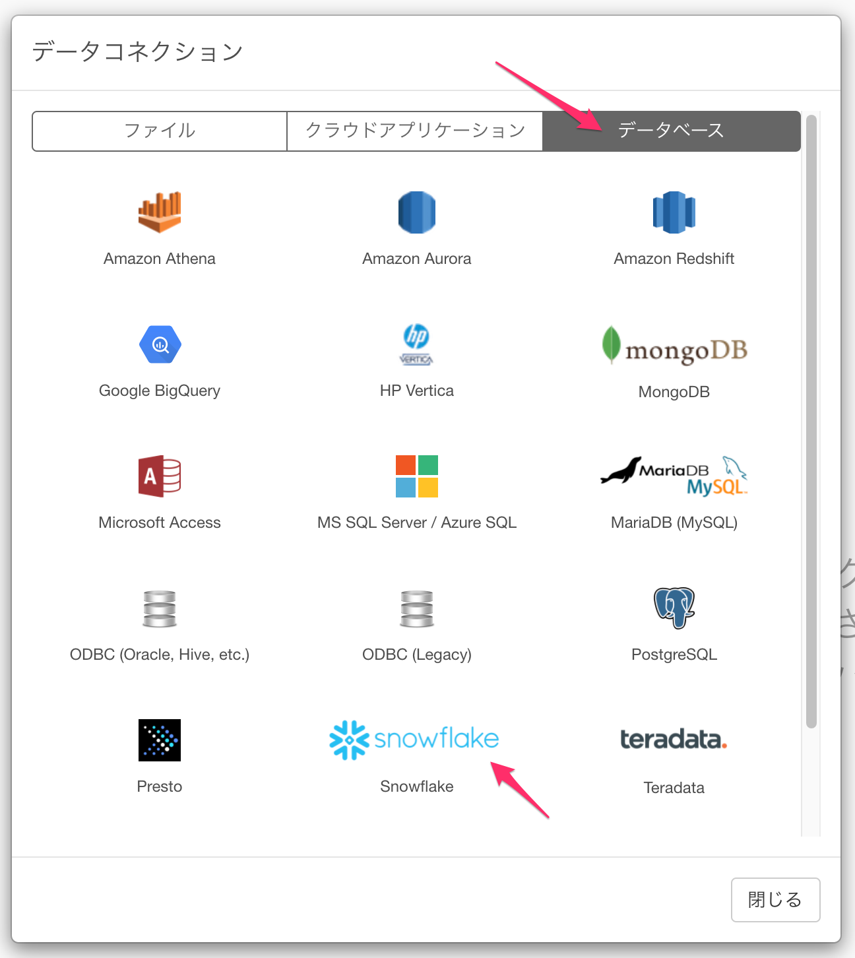Click the connection list vertical scrollbar

pyautogui.click(x=811, y=422)
